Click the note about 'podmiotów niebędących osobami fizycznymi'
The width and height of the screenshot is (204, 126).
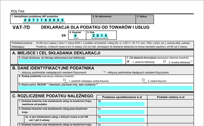(x=52, y=72)
